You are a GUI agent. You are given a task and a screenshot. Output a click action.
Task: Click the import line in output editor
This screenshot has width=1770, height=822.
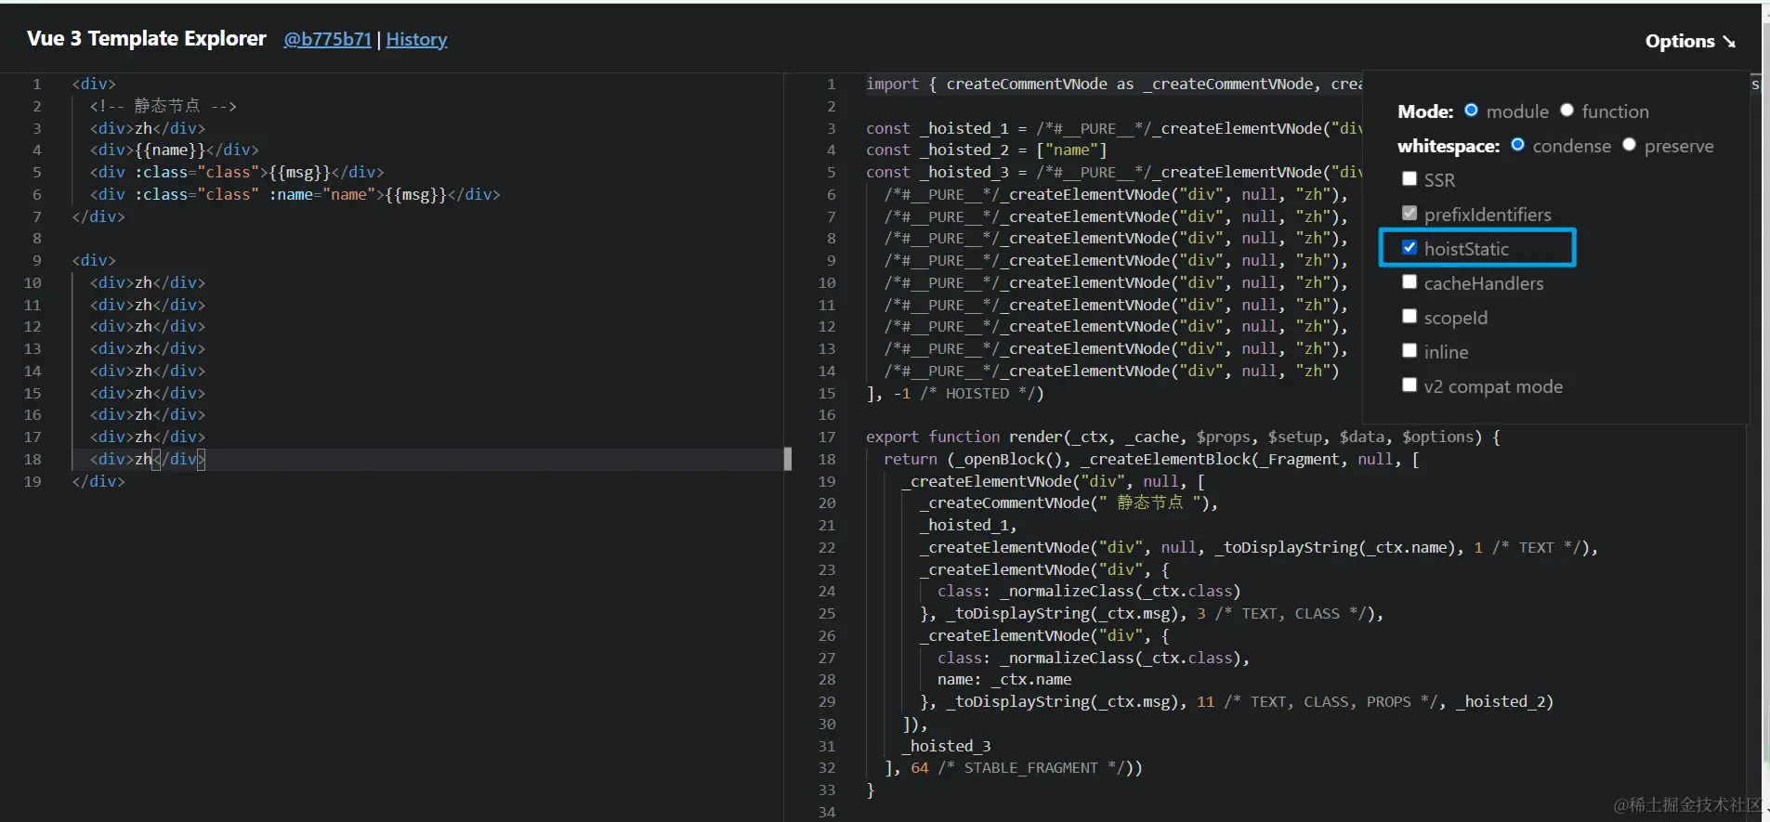click(x=1114, y=84)
